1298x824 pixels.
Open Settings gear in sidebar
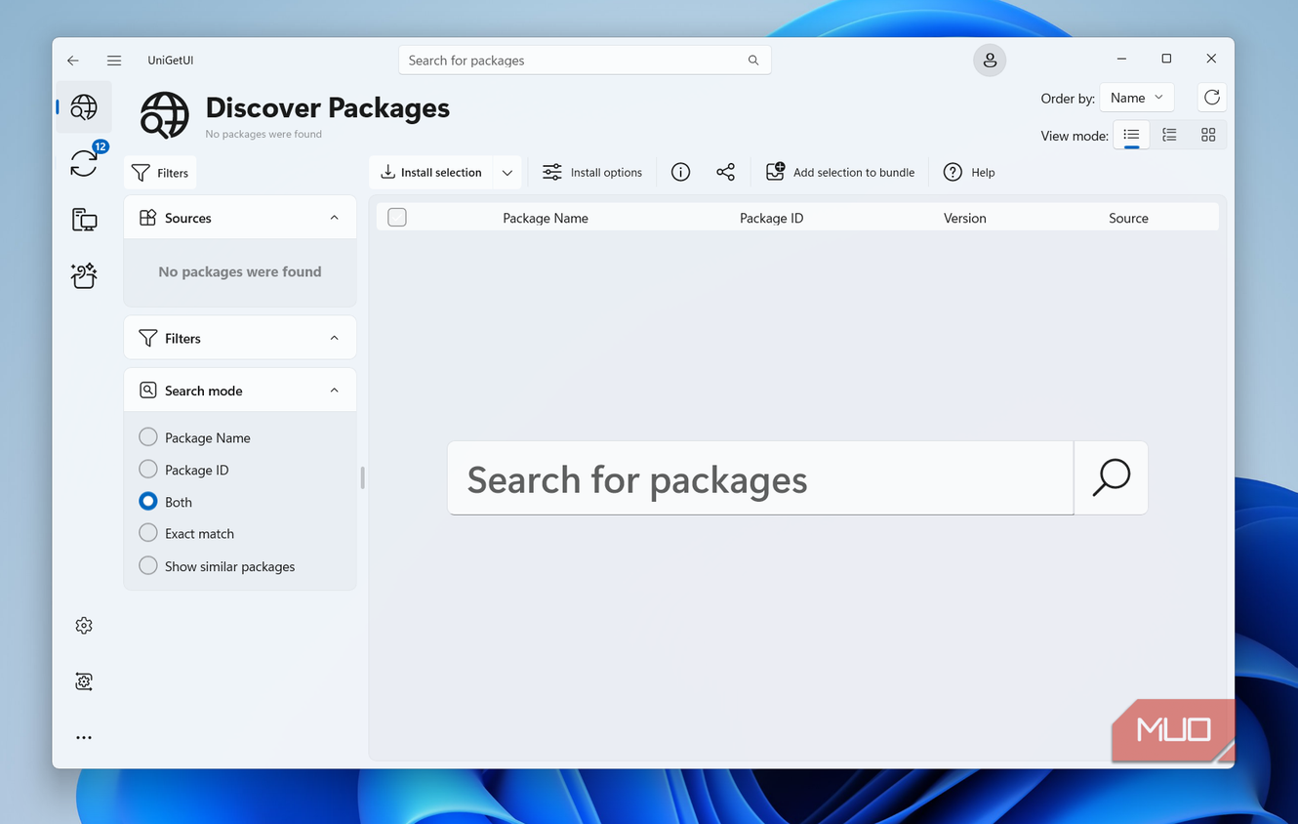[x=84, y=626]
